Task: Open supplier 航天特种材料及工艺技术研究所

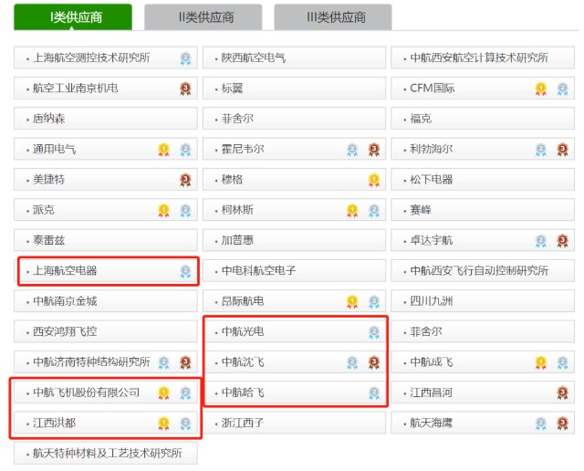Action: click(106, 453)
